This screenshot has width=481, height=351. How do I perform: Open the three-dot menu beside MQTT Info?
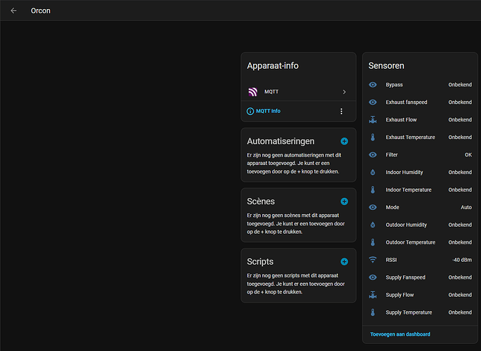[x=341, y=111]
